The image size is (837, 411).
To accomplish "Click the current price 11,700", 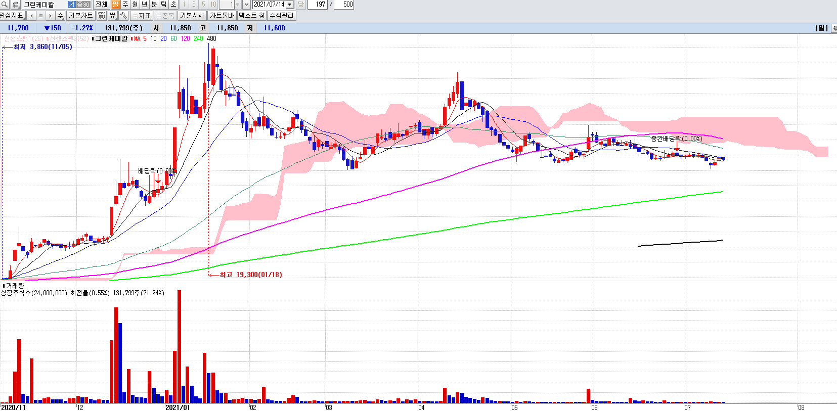I will tap(18, 28).
